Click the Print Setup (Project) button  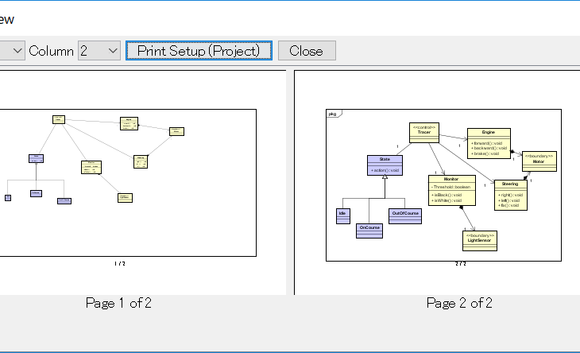199,51
